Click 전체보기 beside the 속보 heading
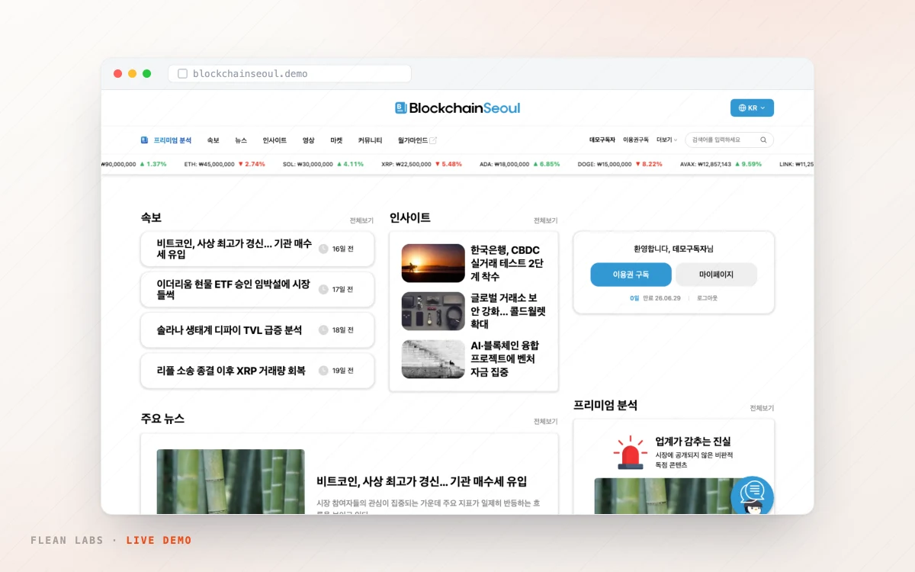Screen dimensions: 915x572 (361, 220)
